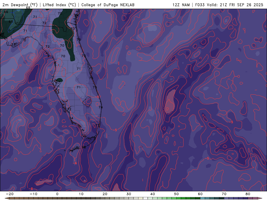This screenshot has width=267, height=200.
Task: Click the "Lifted Index (°C)" title text
Action: (x=59, y=5)
